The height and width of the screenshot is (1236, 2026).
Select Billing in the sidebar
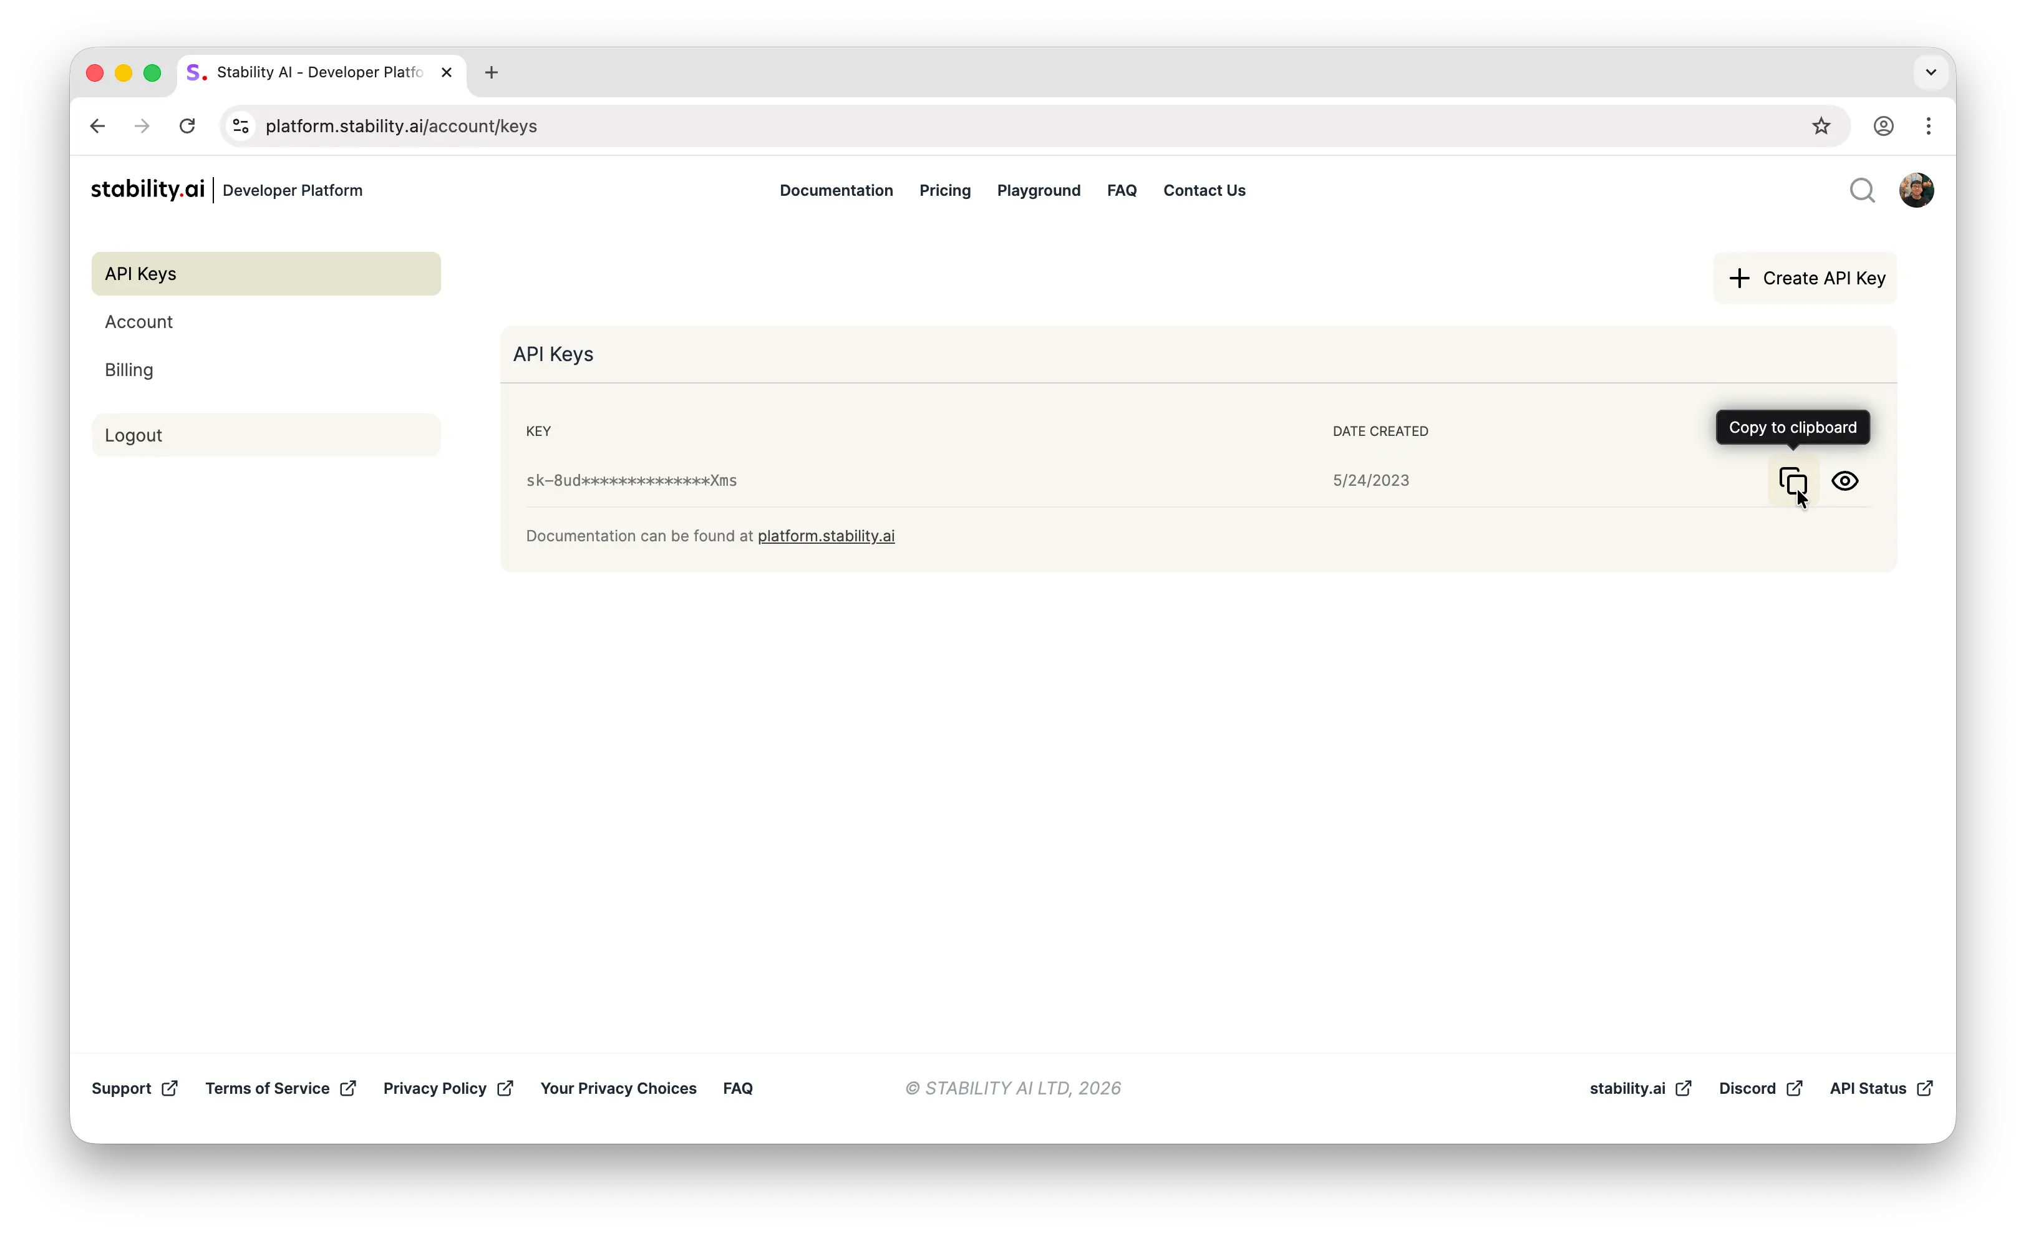128,370
